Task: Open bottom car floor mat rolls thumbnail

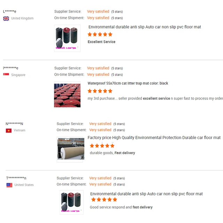Action: [71, 202]
